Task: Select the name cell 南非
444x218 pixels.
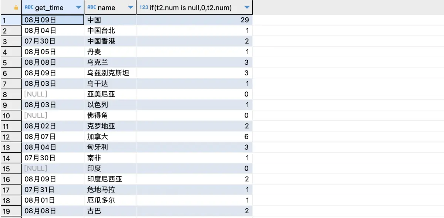Action: click(x=110, y=158)
